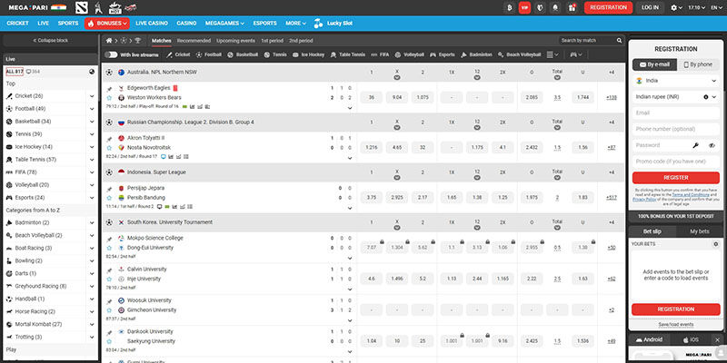Filter live matches by Ice Hockey
This screenshot has height=363, width=727.
308,54
